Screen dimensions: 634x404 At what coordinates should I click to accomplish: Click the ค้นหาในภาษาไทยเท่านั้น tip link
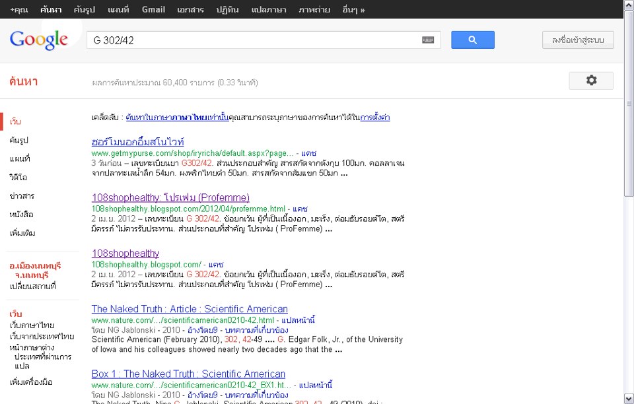(x=177, y=118)
